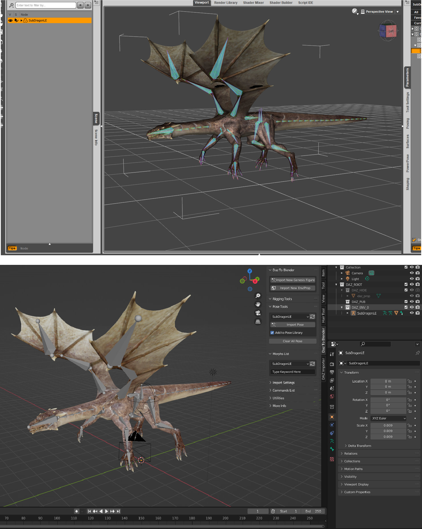Switch to DAZ Shader Mixer tab
Image resolution: width=422 pixels, height=529 pixels.
click(253, 3)
